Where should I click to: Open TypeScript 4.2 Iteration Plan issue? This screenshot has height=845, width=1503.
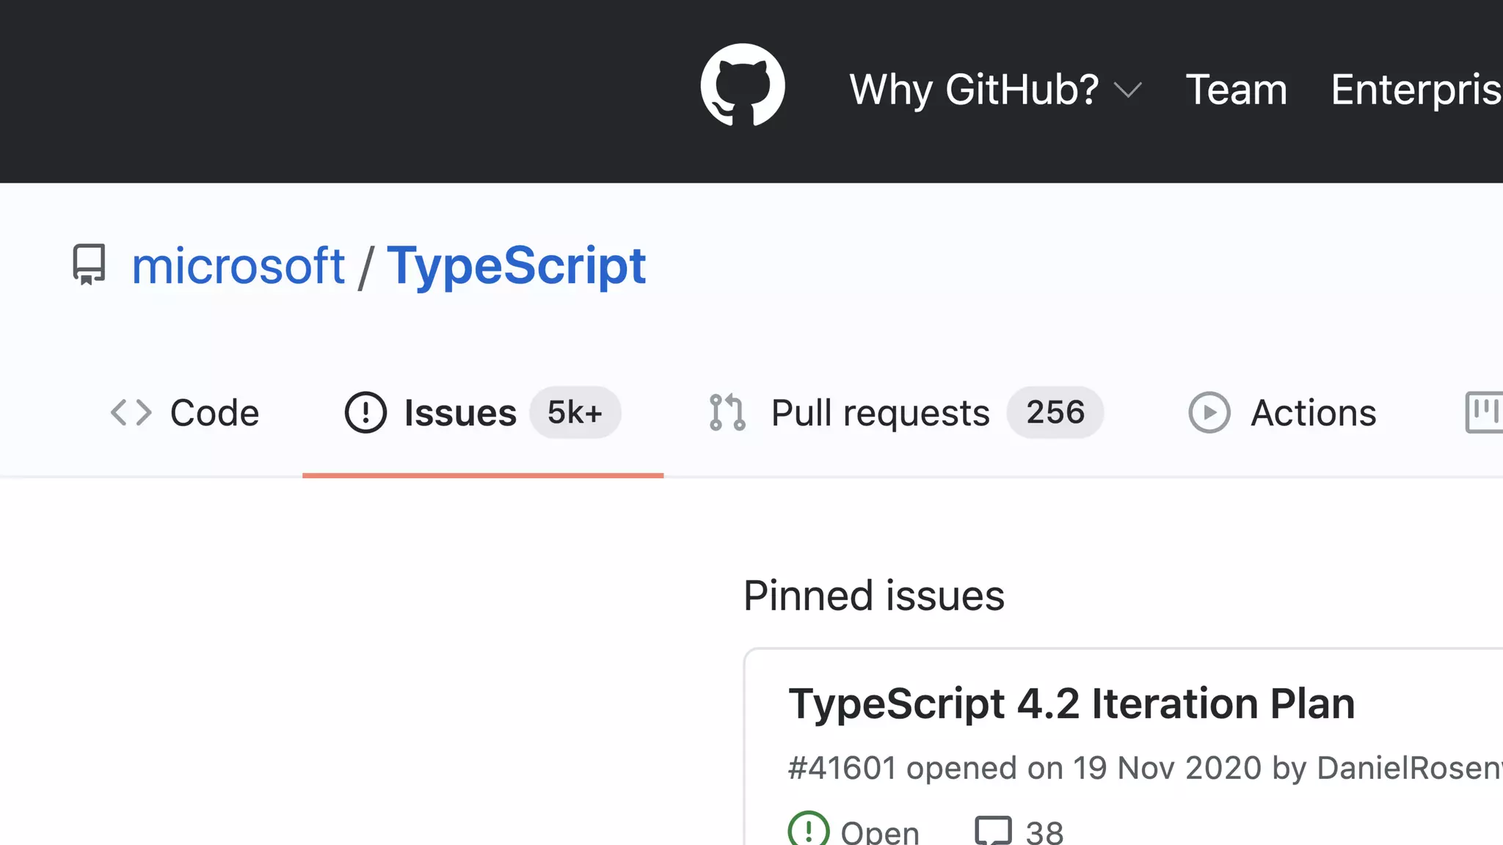pyautogui.click(x=1071, y=703)
